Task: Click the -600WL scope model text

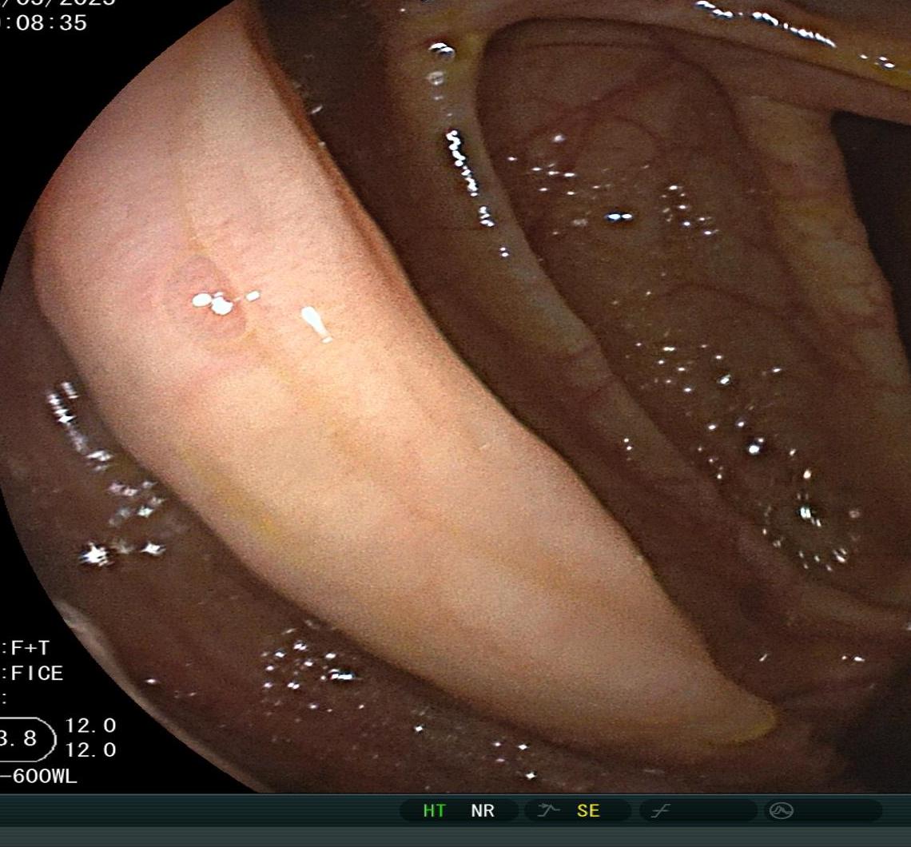Action: [x=39, y=776]
